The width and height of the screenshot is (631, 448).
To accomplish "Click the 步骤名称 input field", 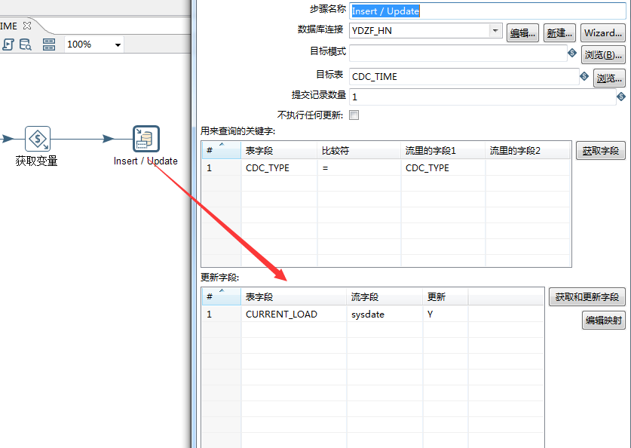I will [487, 11].
